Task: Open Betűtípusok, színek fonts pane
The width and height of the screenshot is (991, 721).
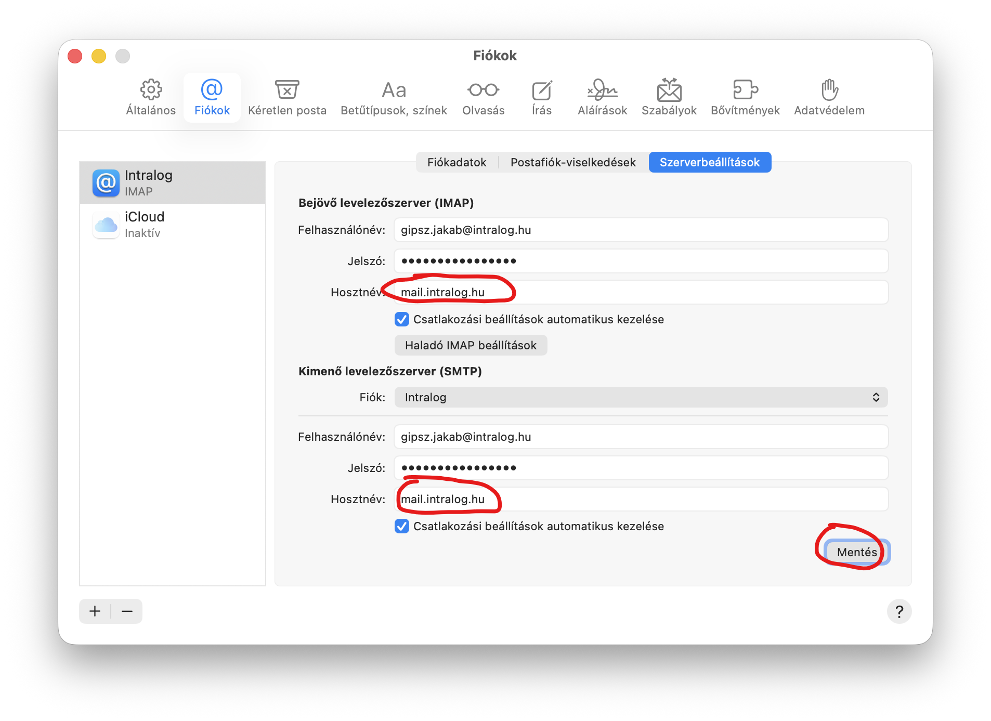Action: pos(394,90)
